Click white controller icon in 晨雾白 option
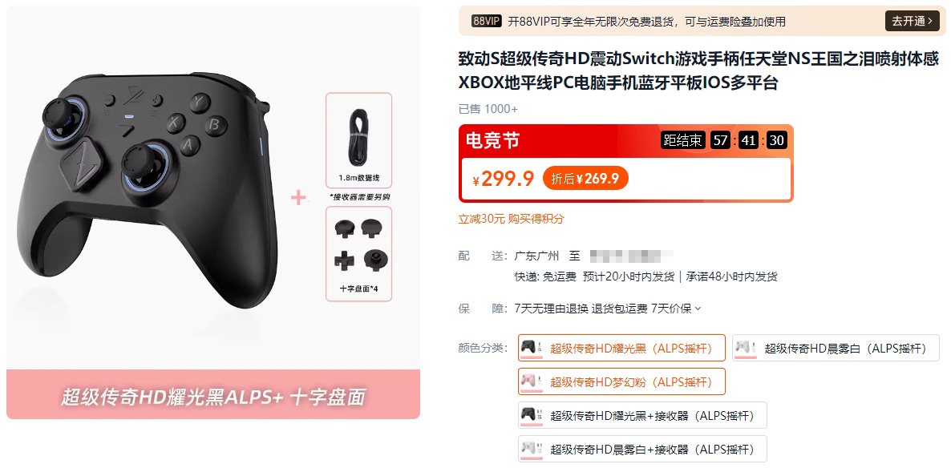Image resolution: width=951 pixels, height=468 pixels. tap(746, 348)
